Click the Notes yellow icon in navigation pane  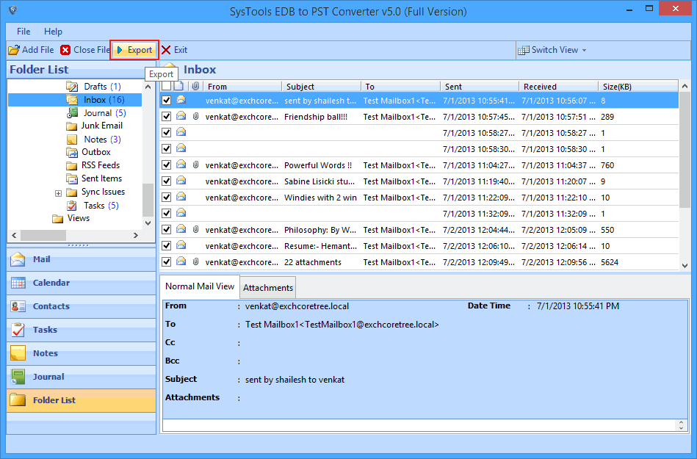[x=18, y=353]
